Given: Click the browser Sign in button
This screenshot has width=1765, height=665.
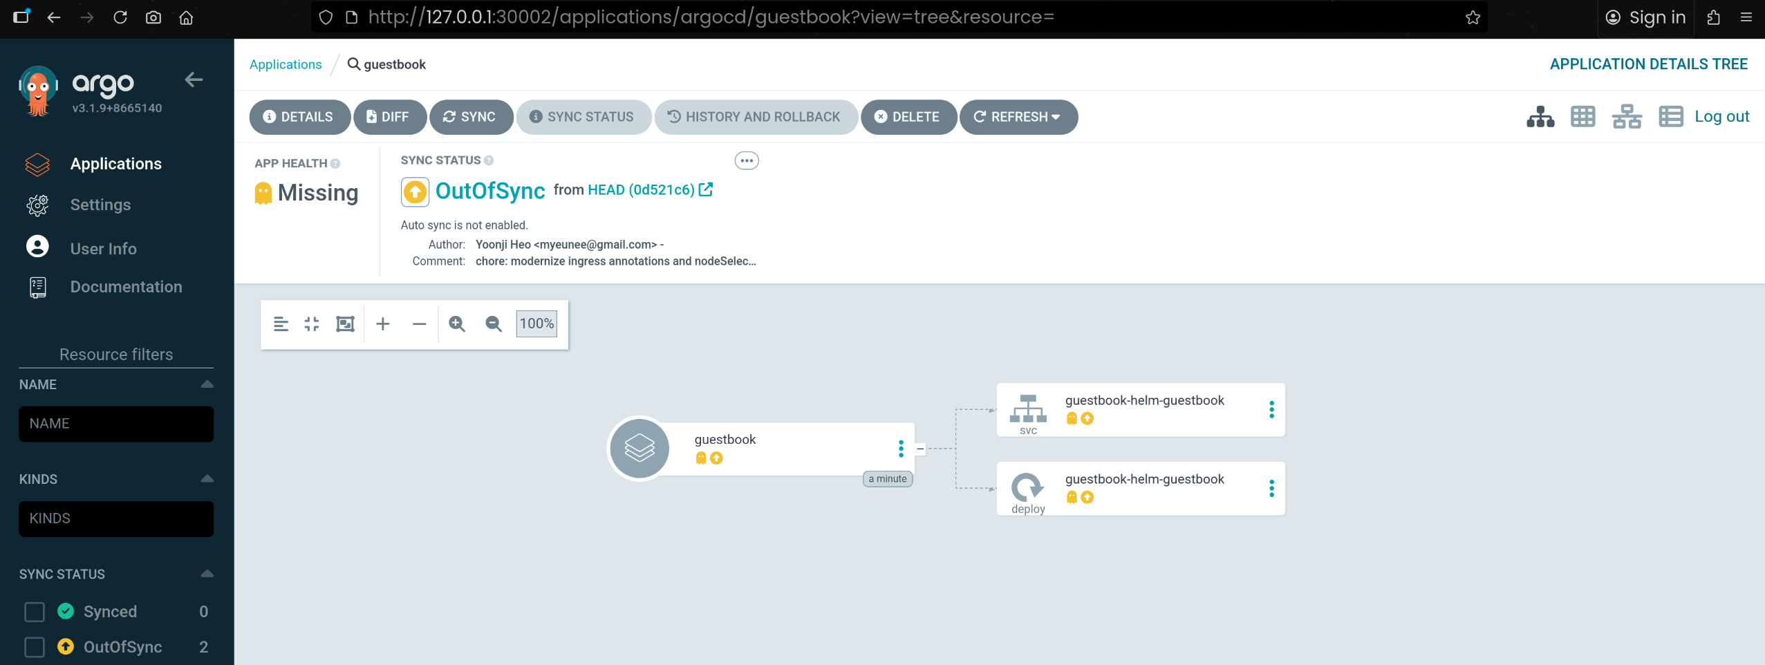Looking at the screenshot, I should [x=1645, y=17].
